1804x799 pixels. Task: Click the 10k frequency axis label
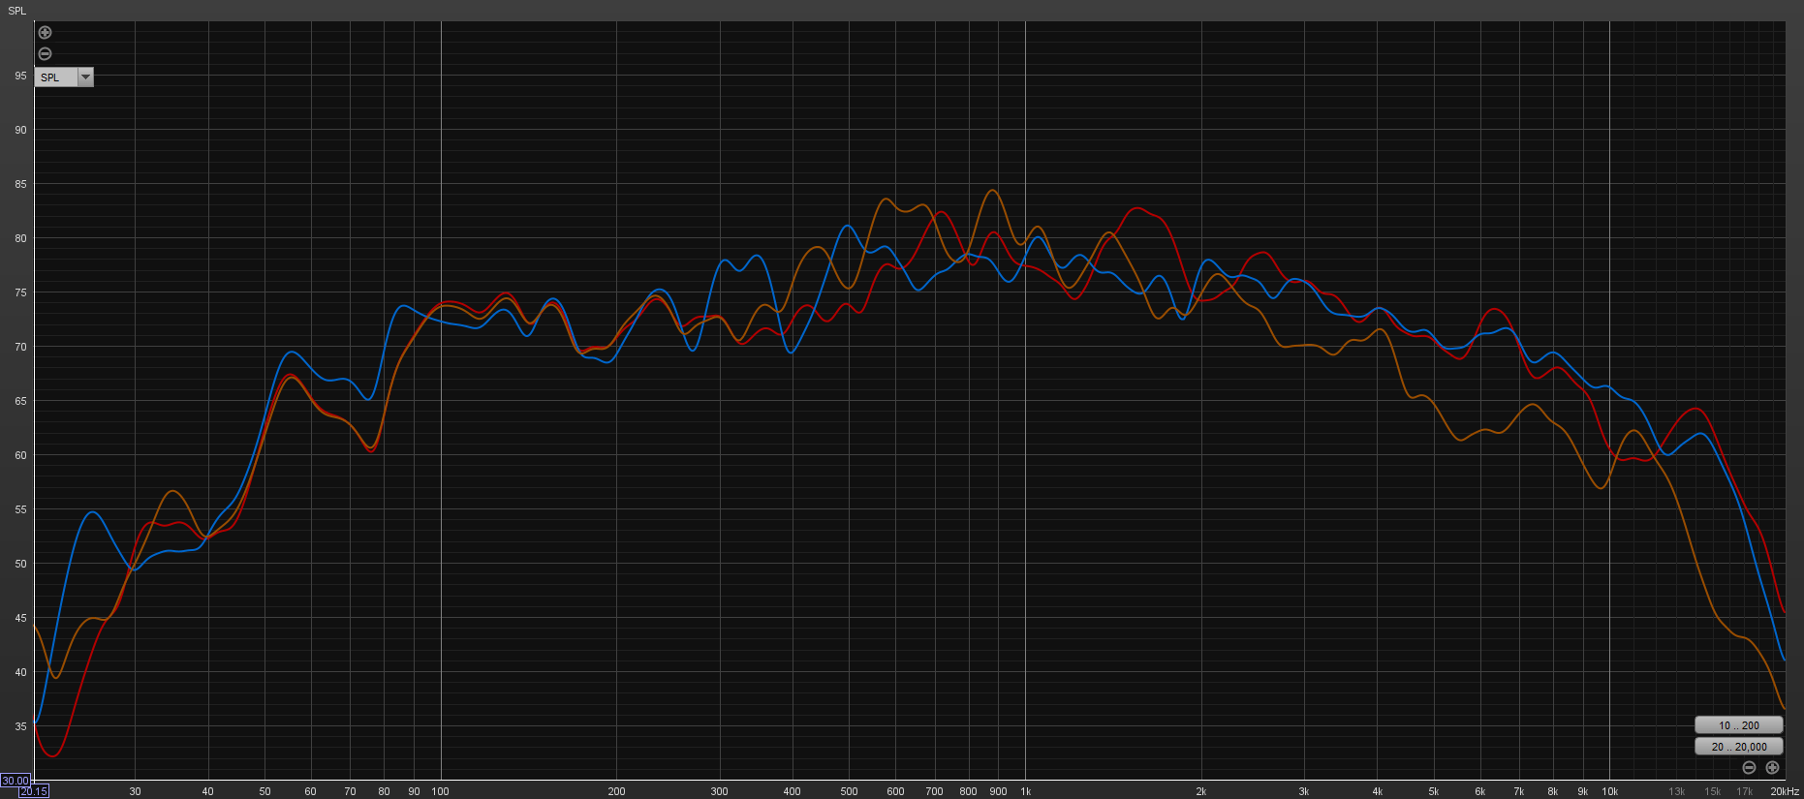(x=1609, y=792)
